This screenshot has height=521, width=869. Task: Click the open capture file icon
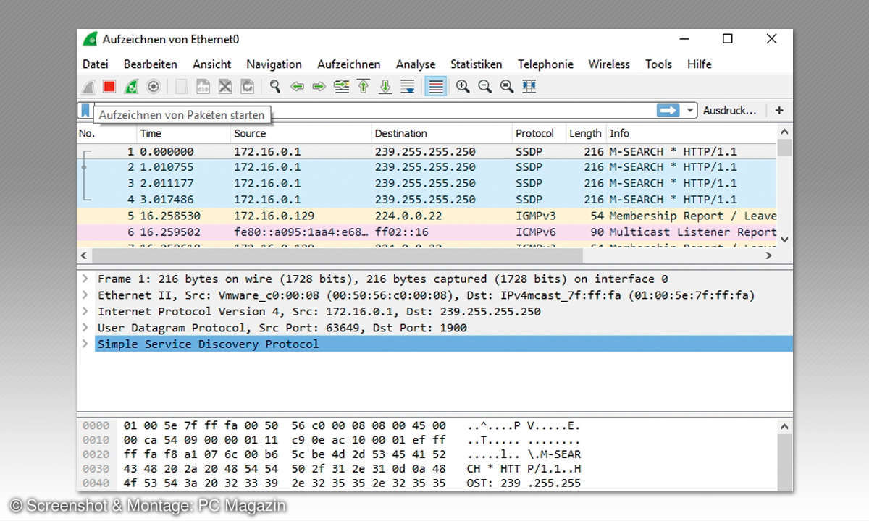tap(182, 87)
